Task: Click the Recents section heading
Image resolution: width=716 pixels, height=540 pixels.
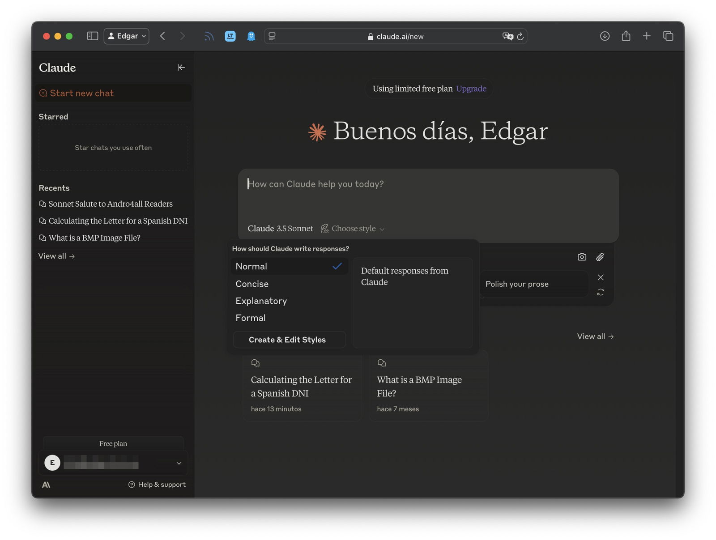Action: [x=54, y=188]
